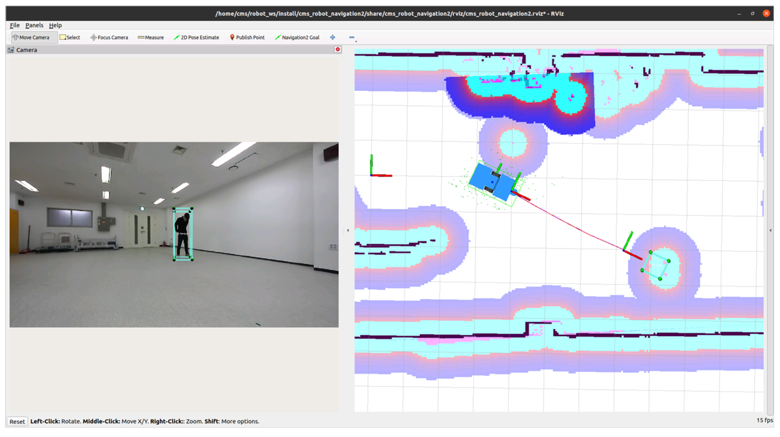This screenshot has width=780, height=437.
Task: Click the blue robot model on the map
Action: (x=492, y=182)
